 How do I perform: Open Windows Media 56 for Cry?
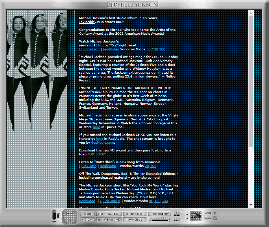(148, 49)
